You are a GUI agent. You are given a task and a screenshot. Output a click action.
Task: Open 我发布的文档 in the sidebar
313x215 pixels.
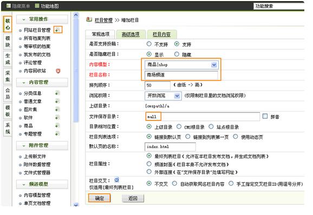37,55
